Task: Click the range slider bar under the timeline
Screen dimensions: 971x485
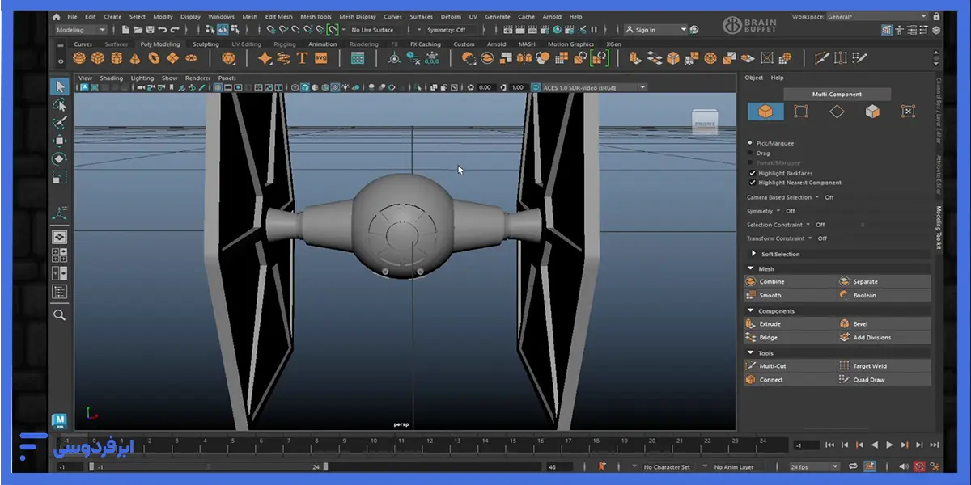Action: click(x=207, y=466)
